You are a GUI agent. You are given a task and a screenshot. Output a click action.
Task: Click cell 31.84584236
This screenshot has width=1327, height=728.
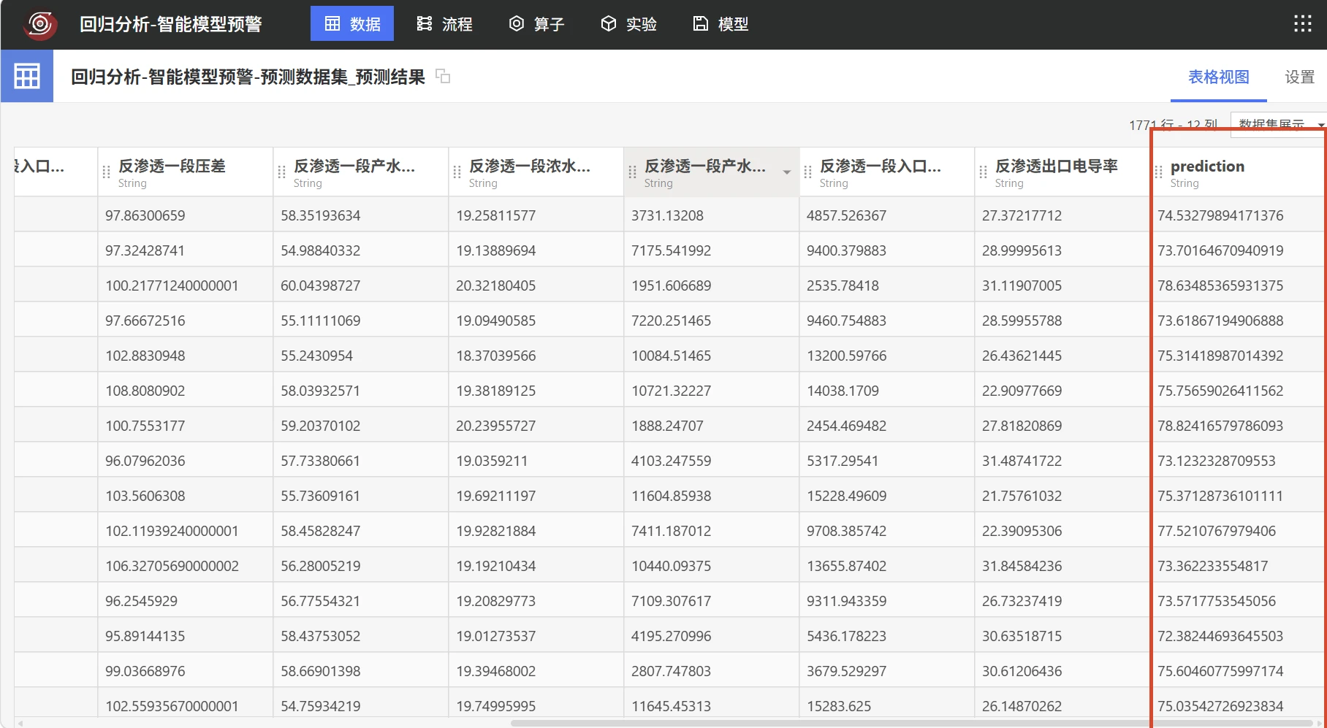(x=1062, y=566)
